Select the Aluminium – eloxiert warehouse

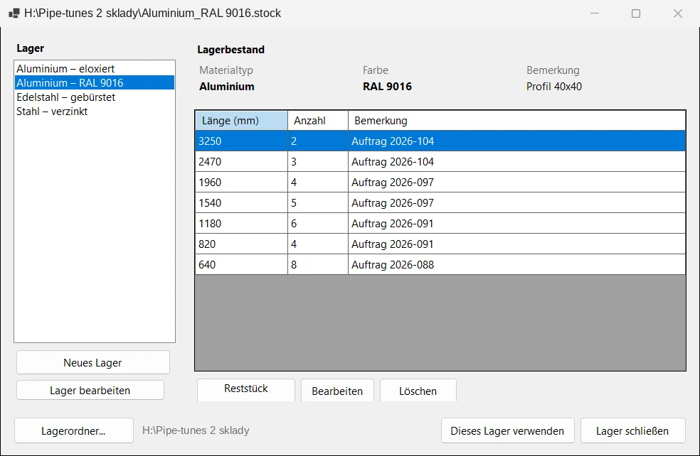95,69
